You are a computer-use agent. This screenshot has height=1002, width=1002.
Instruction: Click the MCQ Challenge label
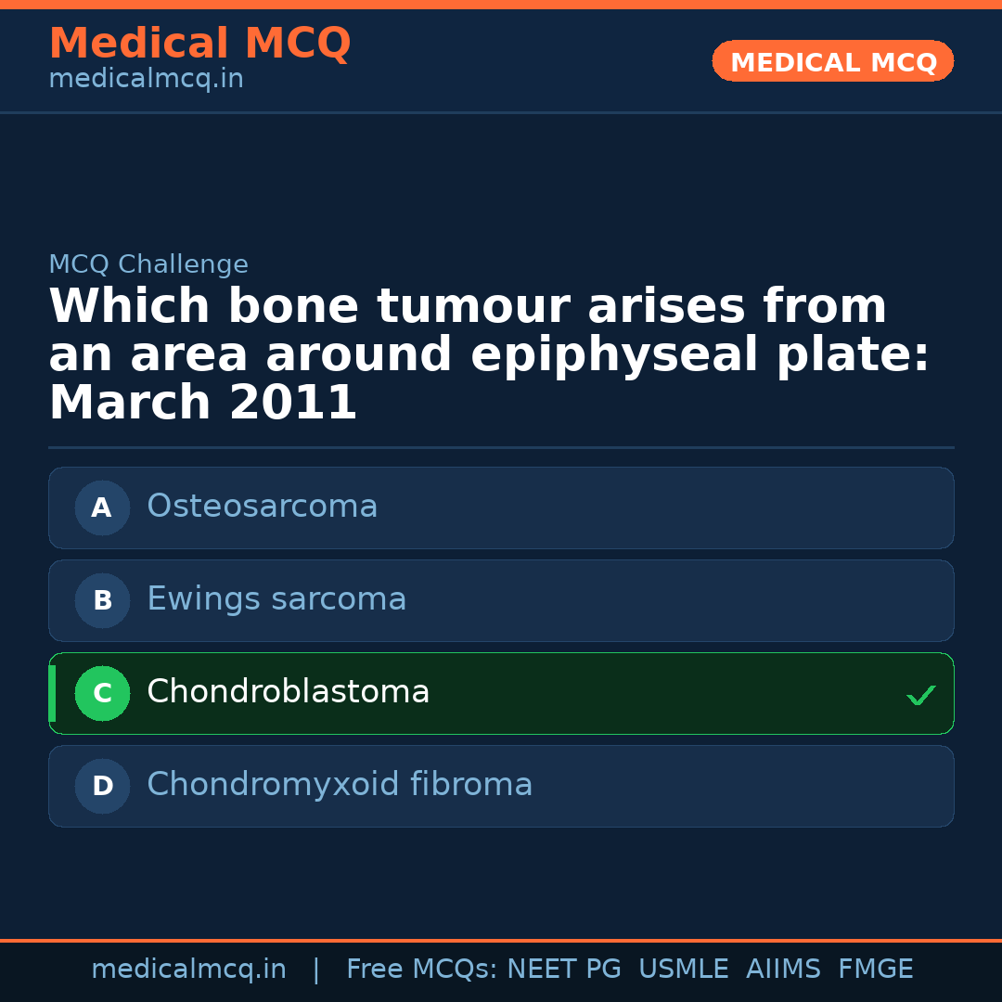[148, 264]
